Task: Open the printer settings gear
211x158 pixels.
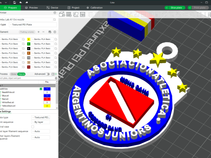Action: [55, 13]
